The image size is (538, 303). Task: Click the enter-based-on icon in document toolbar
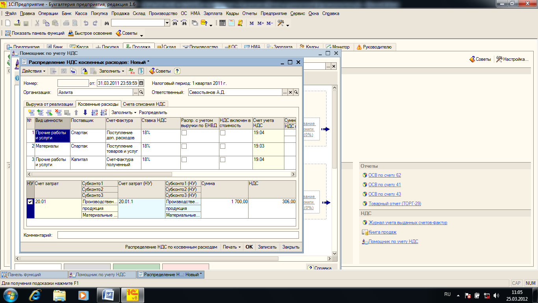coord(84,71)
